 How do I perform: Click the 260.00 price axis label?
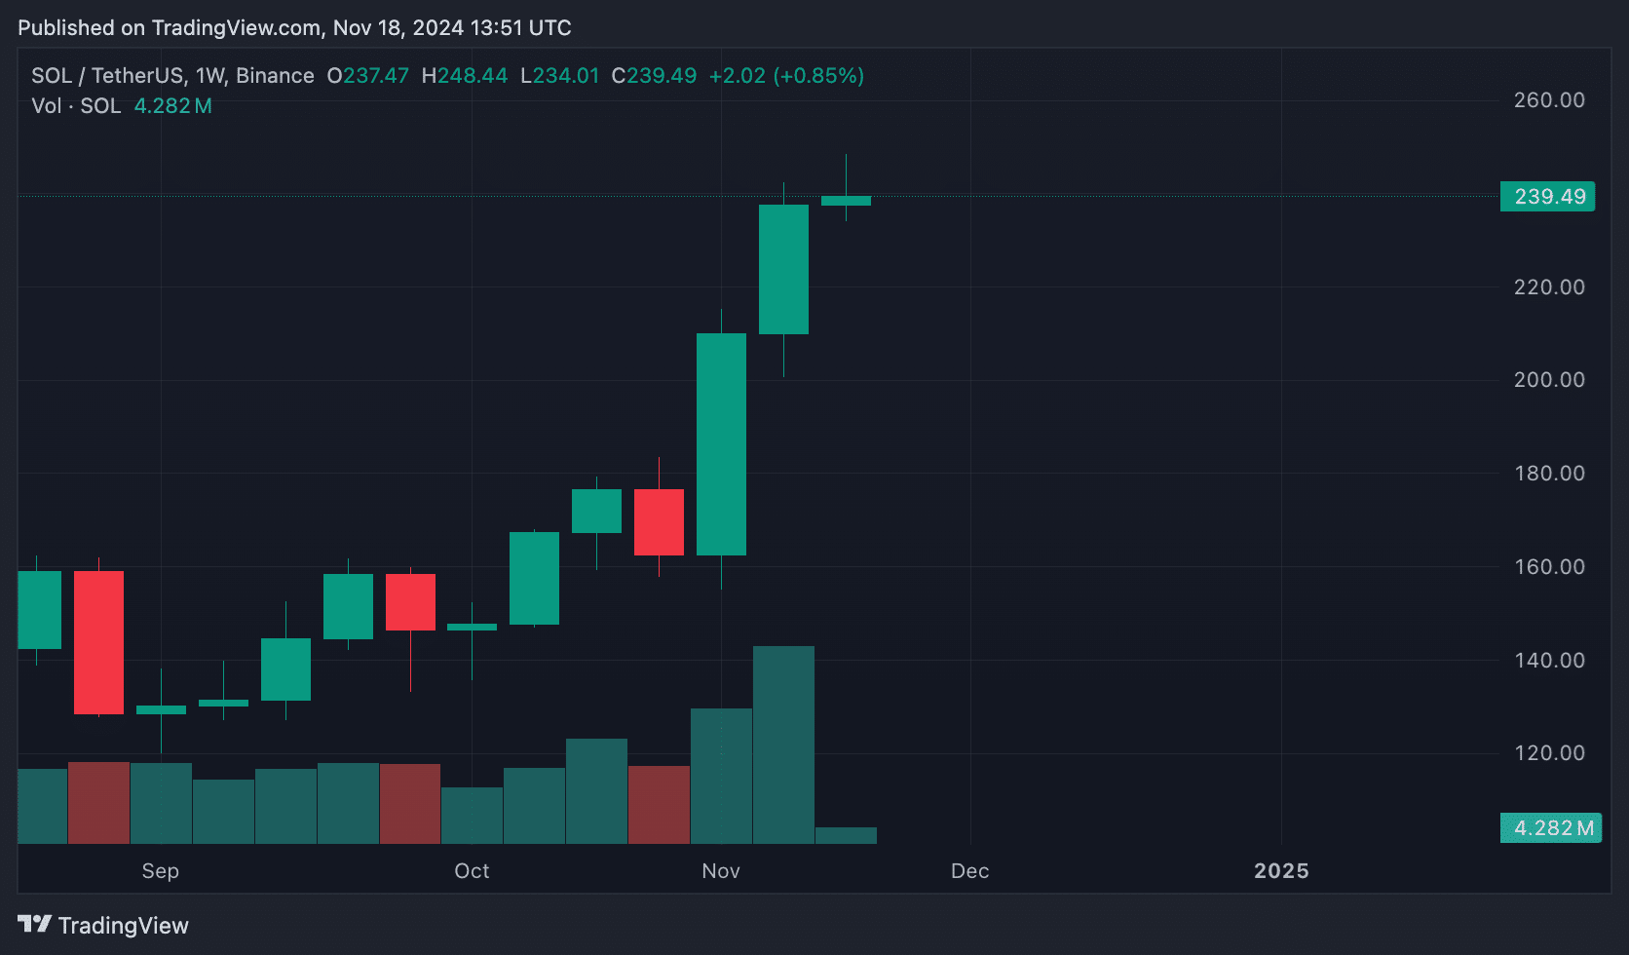pos(1549,100)
